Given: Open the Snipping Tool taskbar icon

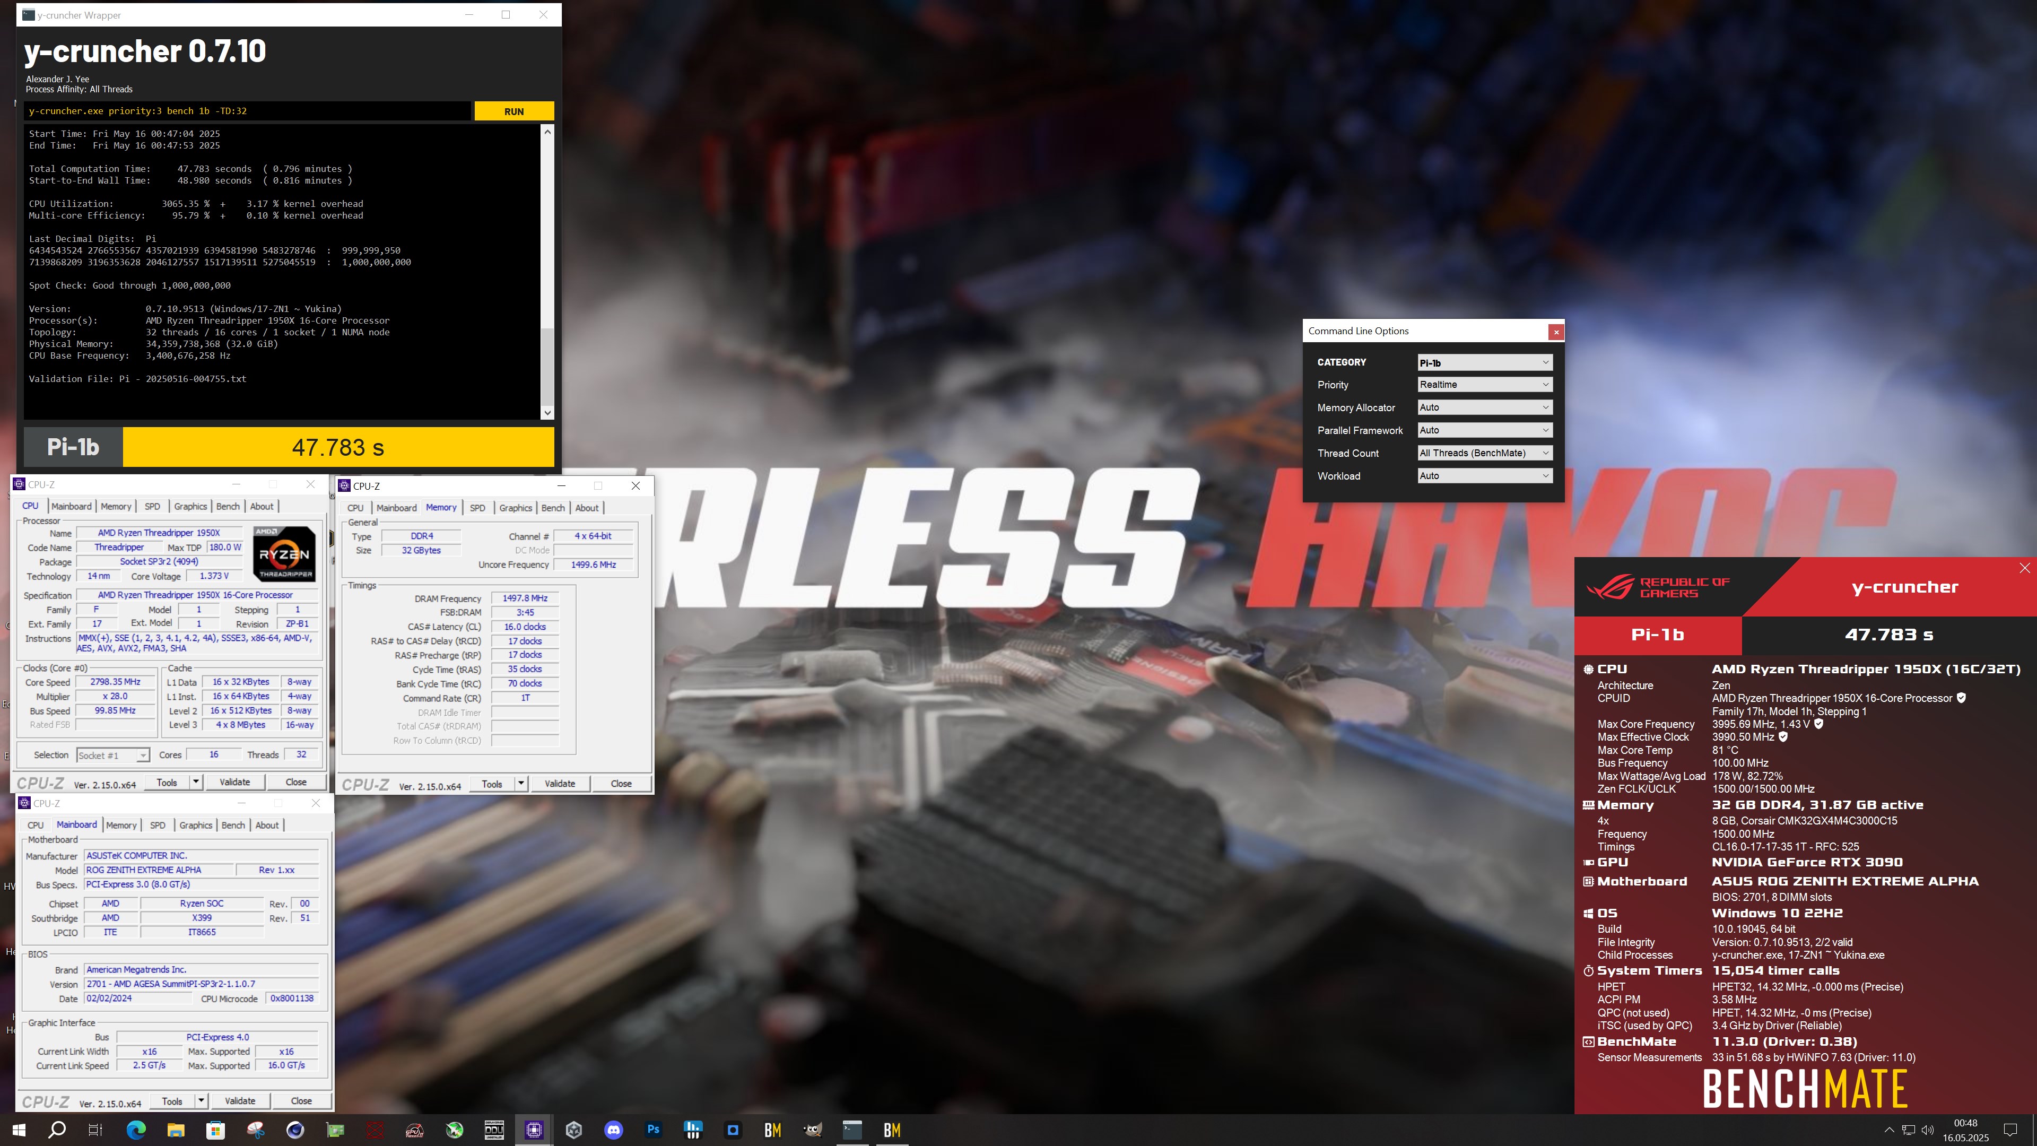Looking at the screenshot, I should pos(255,1130).
